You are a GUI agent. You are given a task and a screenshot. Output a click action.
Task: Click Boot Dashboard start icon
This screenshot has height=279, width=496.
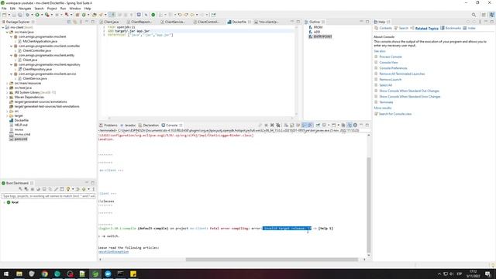point(20,189)
